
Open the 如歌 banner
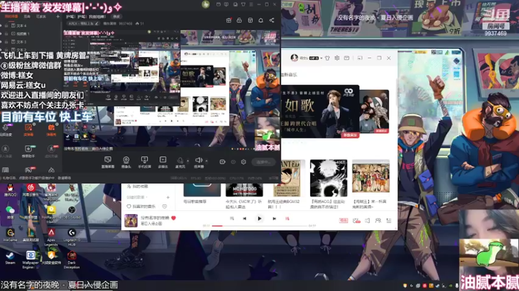coord(319,111)
